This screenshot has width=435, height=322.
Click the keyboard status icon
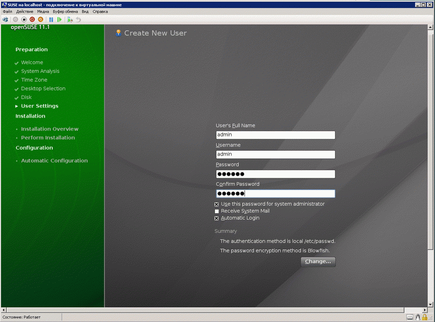point(410,317)
